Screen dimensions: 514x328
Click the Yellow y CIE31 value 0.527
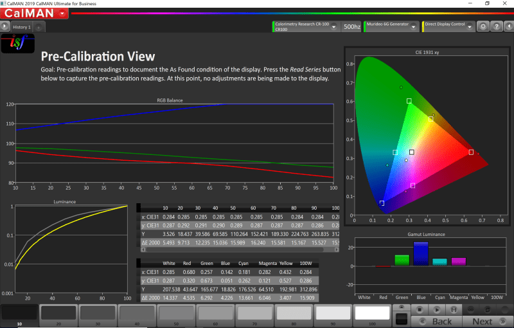[x=285, y=281]
